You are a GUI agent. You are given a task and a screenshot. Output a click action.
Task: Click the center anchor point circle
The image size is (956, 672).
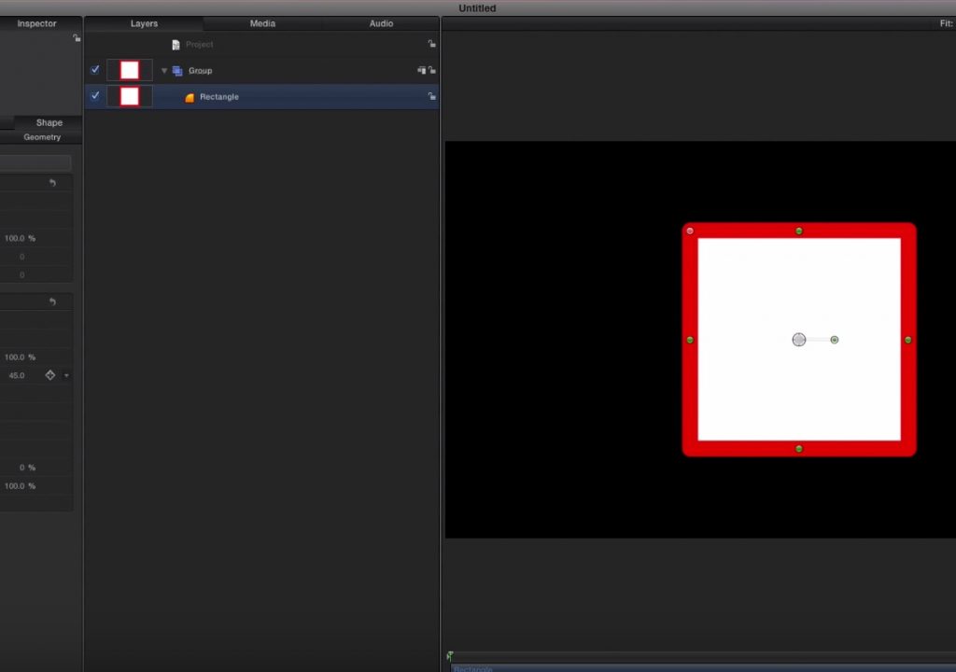(799, 340)
